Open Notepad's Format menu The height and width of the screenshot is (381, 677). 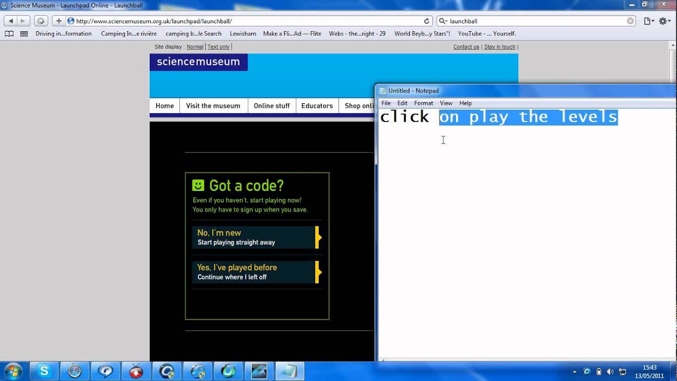(424, 103)
